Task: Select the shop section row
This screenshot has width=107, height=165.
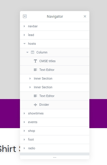Action: 55,131
